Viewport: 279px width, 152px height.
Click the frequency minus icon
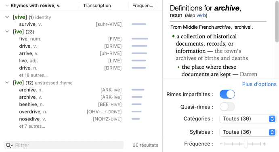pyautogui.click(x=221, y=144)
